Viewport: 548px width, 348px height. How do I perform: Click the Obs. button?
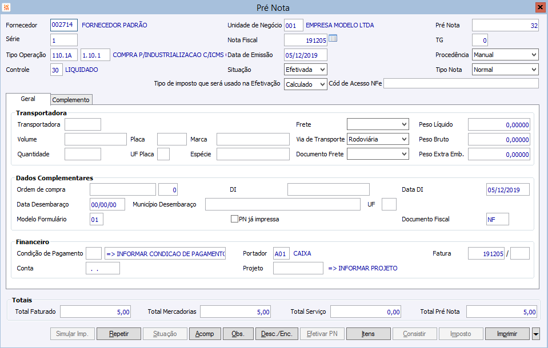238,334
